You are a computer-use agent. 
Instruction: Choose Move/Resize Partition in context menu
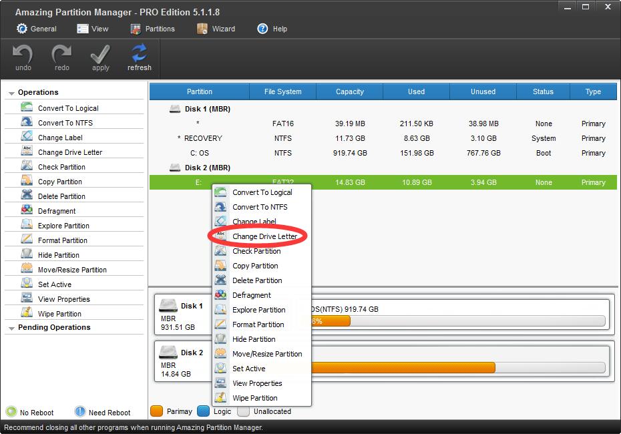[262, 354]
